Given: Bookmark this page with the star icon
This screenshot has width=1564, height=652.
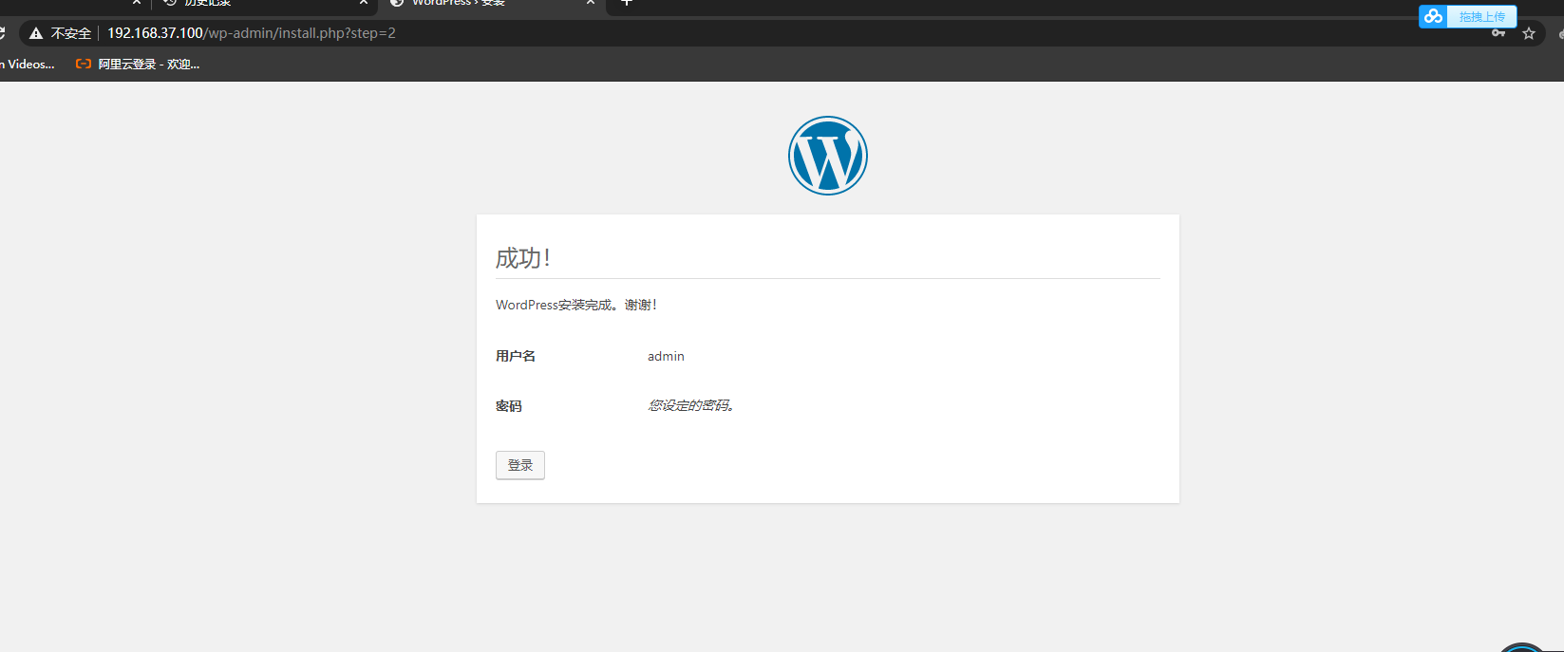Looking at the screenshot, I should [x=1529, y=33].
